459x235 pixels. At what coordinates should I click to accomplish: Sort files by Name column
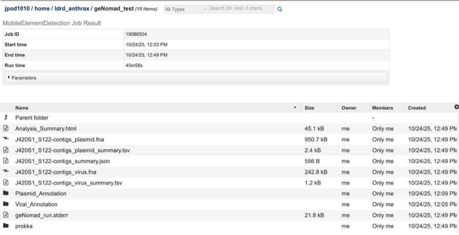point(22,108)
